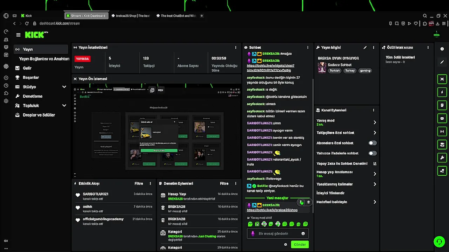Image resolution: width=449 pixels, height=252 pixels.
Task: Open the botrix.live widgets shop link
Action: click(270, 68)
